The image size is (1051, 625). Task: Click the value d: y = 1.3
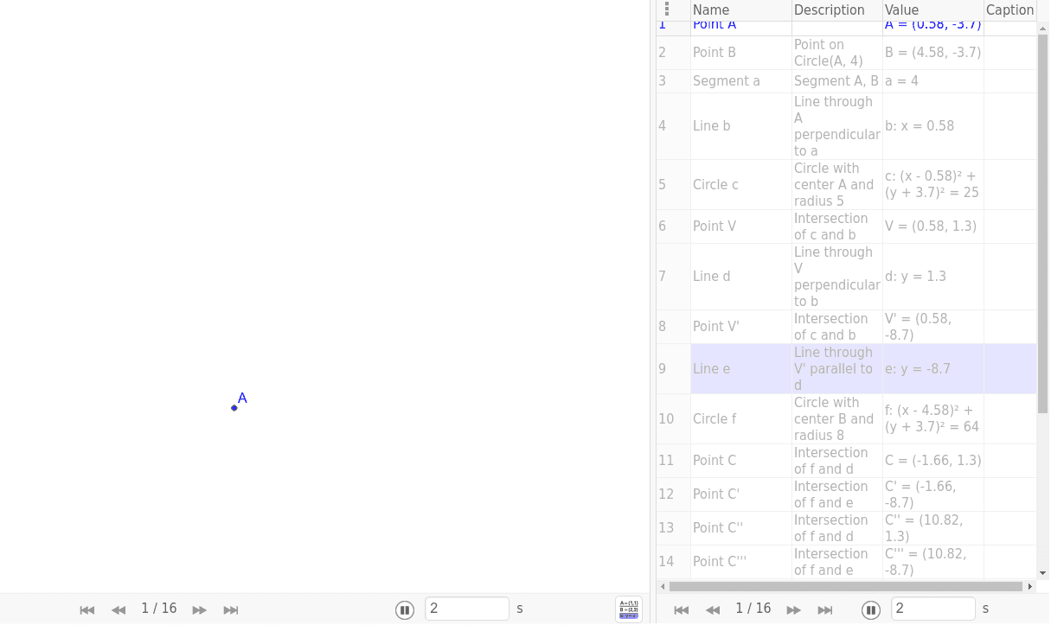915,277
